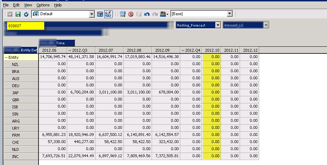This screenshot has height=165, width=327.
Task: Click the cell with value 17,019,883.46
Action: 138,57
